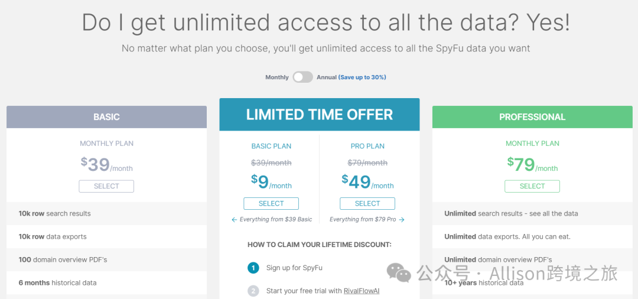Click the Unlimited data exports feature row
The height and width of the screenshot is (299, 638).
click(532, 237)
